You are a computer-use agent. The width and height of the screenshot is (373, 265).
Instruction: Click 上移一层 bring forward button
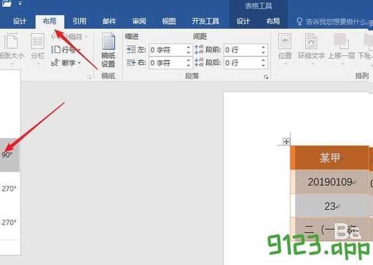coord(341,49)
